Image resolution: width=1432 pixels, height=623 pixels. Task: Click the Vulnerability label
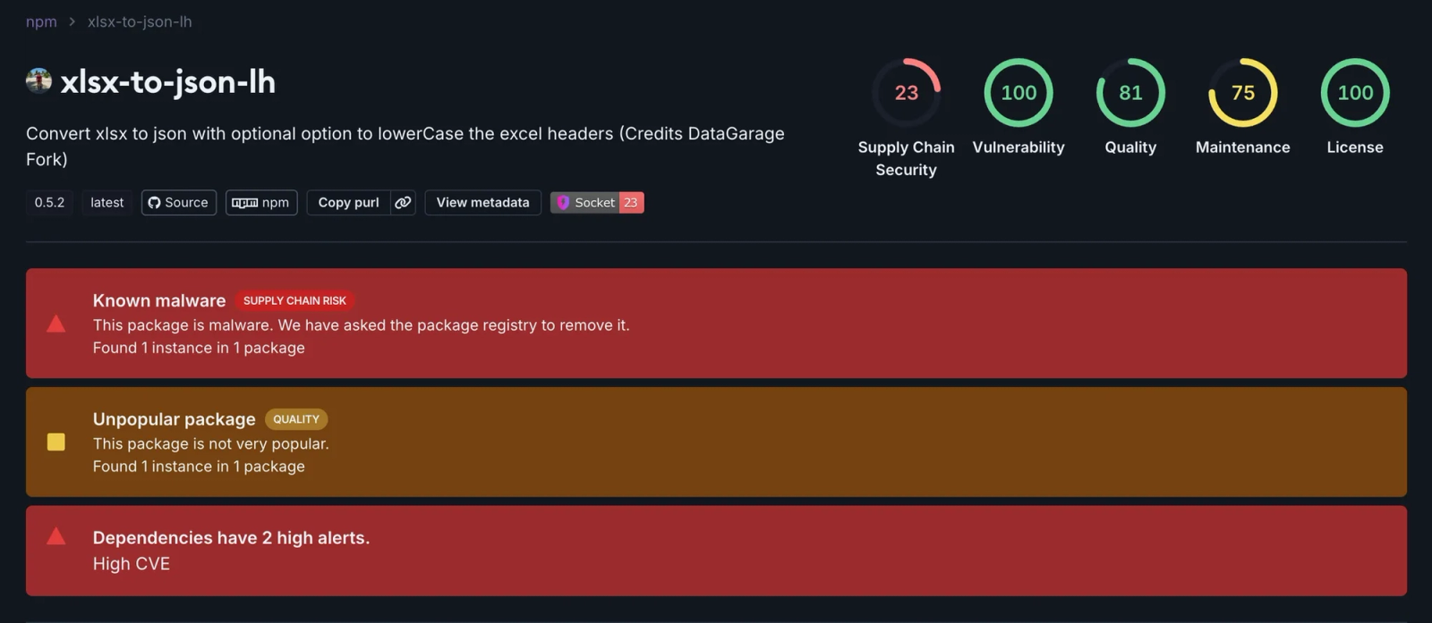(x=1019, y=147)
